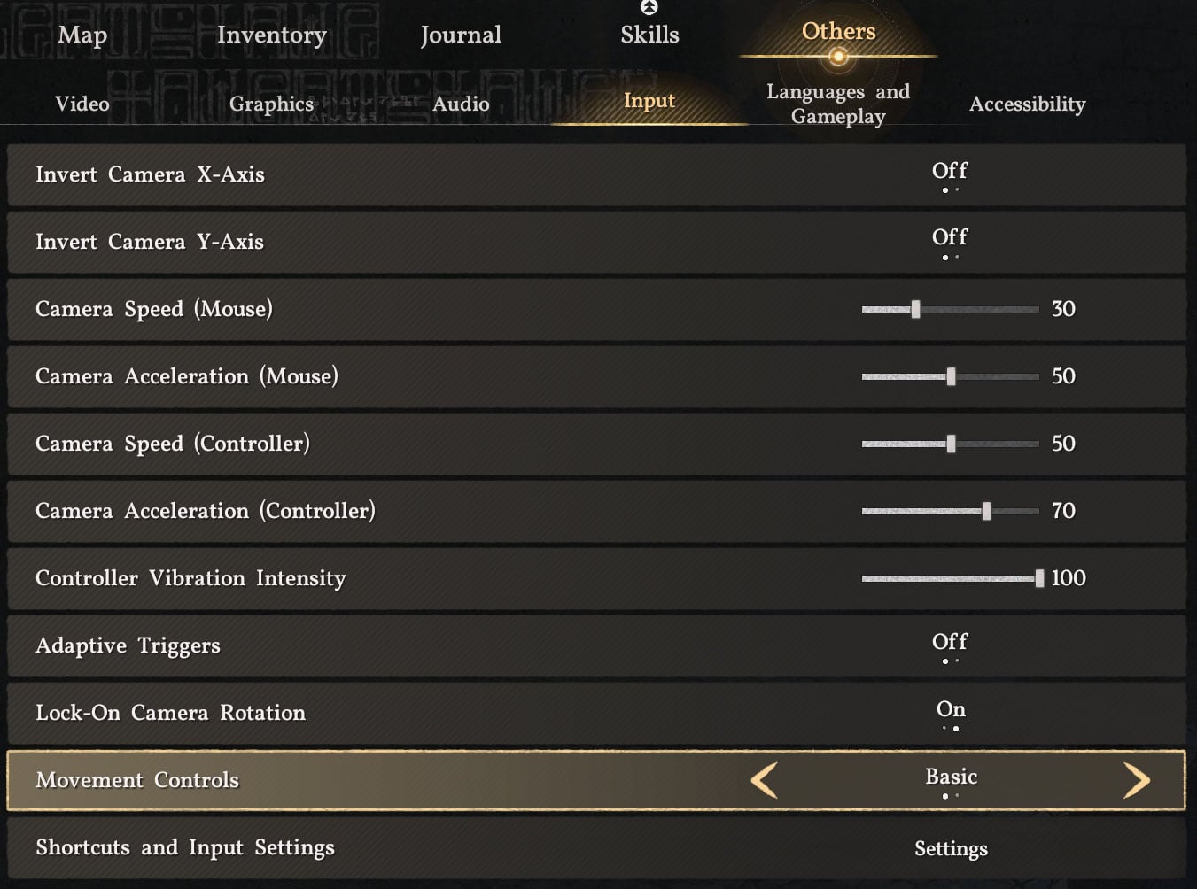1197x889 pixels.
Task: Click the glowing orb under Others
Action: tap(838, 58)
